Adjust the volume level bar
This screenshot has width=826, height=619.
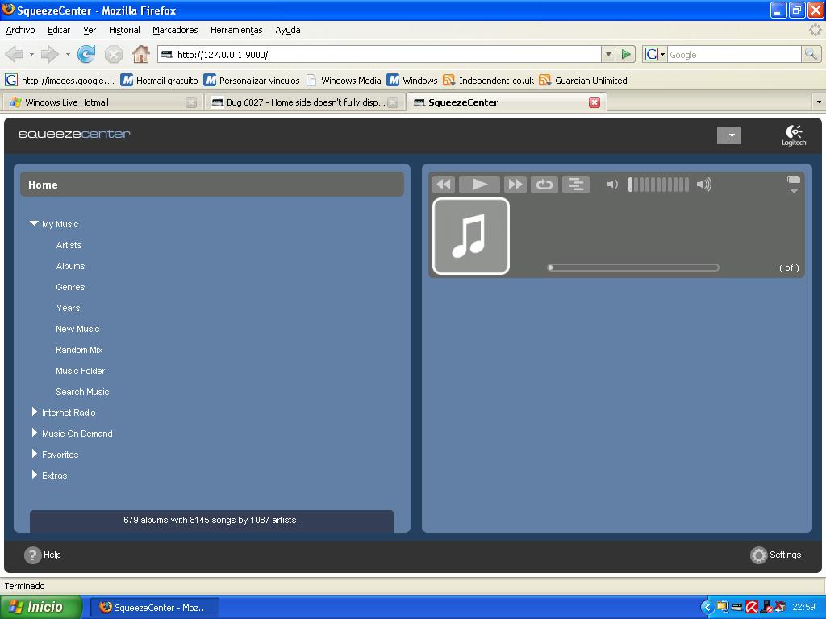[658, 185]
